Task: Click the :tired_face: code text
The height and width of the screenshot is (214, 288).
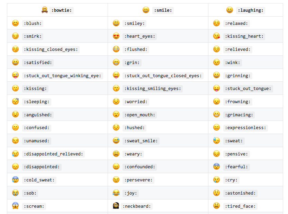Action: tap(240, 206)
